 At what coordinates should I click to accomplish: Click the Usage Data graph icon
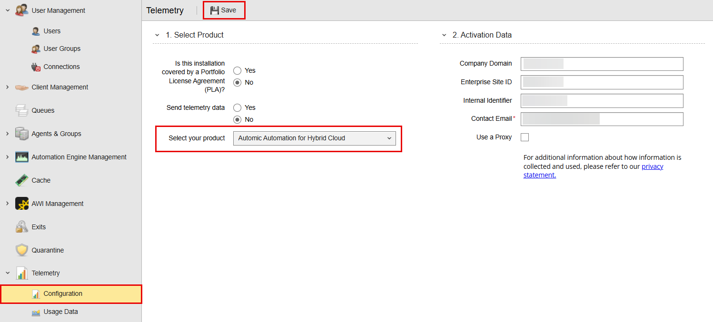36,312
